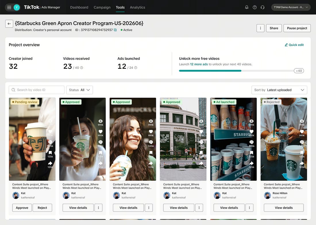Open the Campaign tab
Image resolution: width=316 pixels, height=225 pixels.
click(102, 7)
